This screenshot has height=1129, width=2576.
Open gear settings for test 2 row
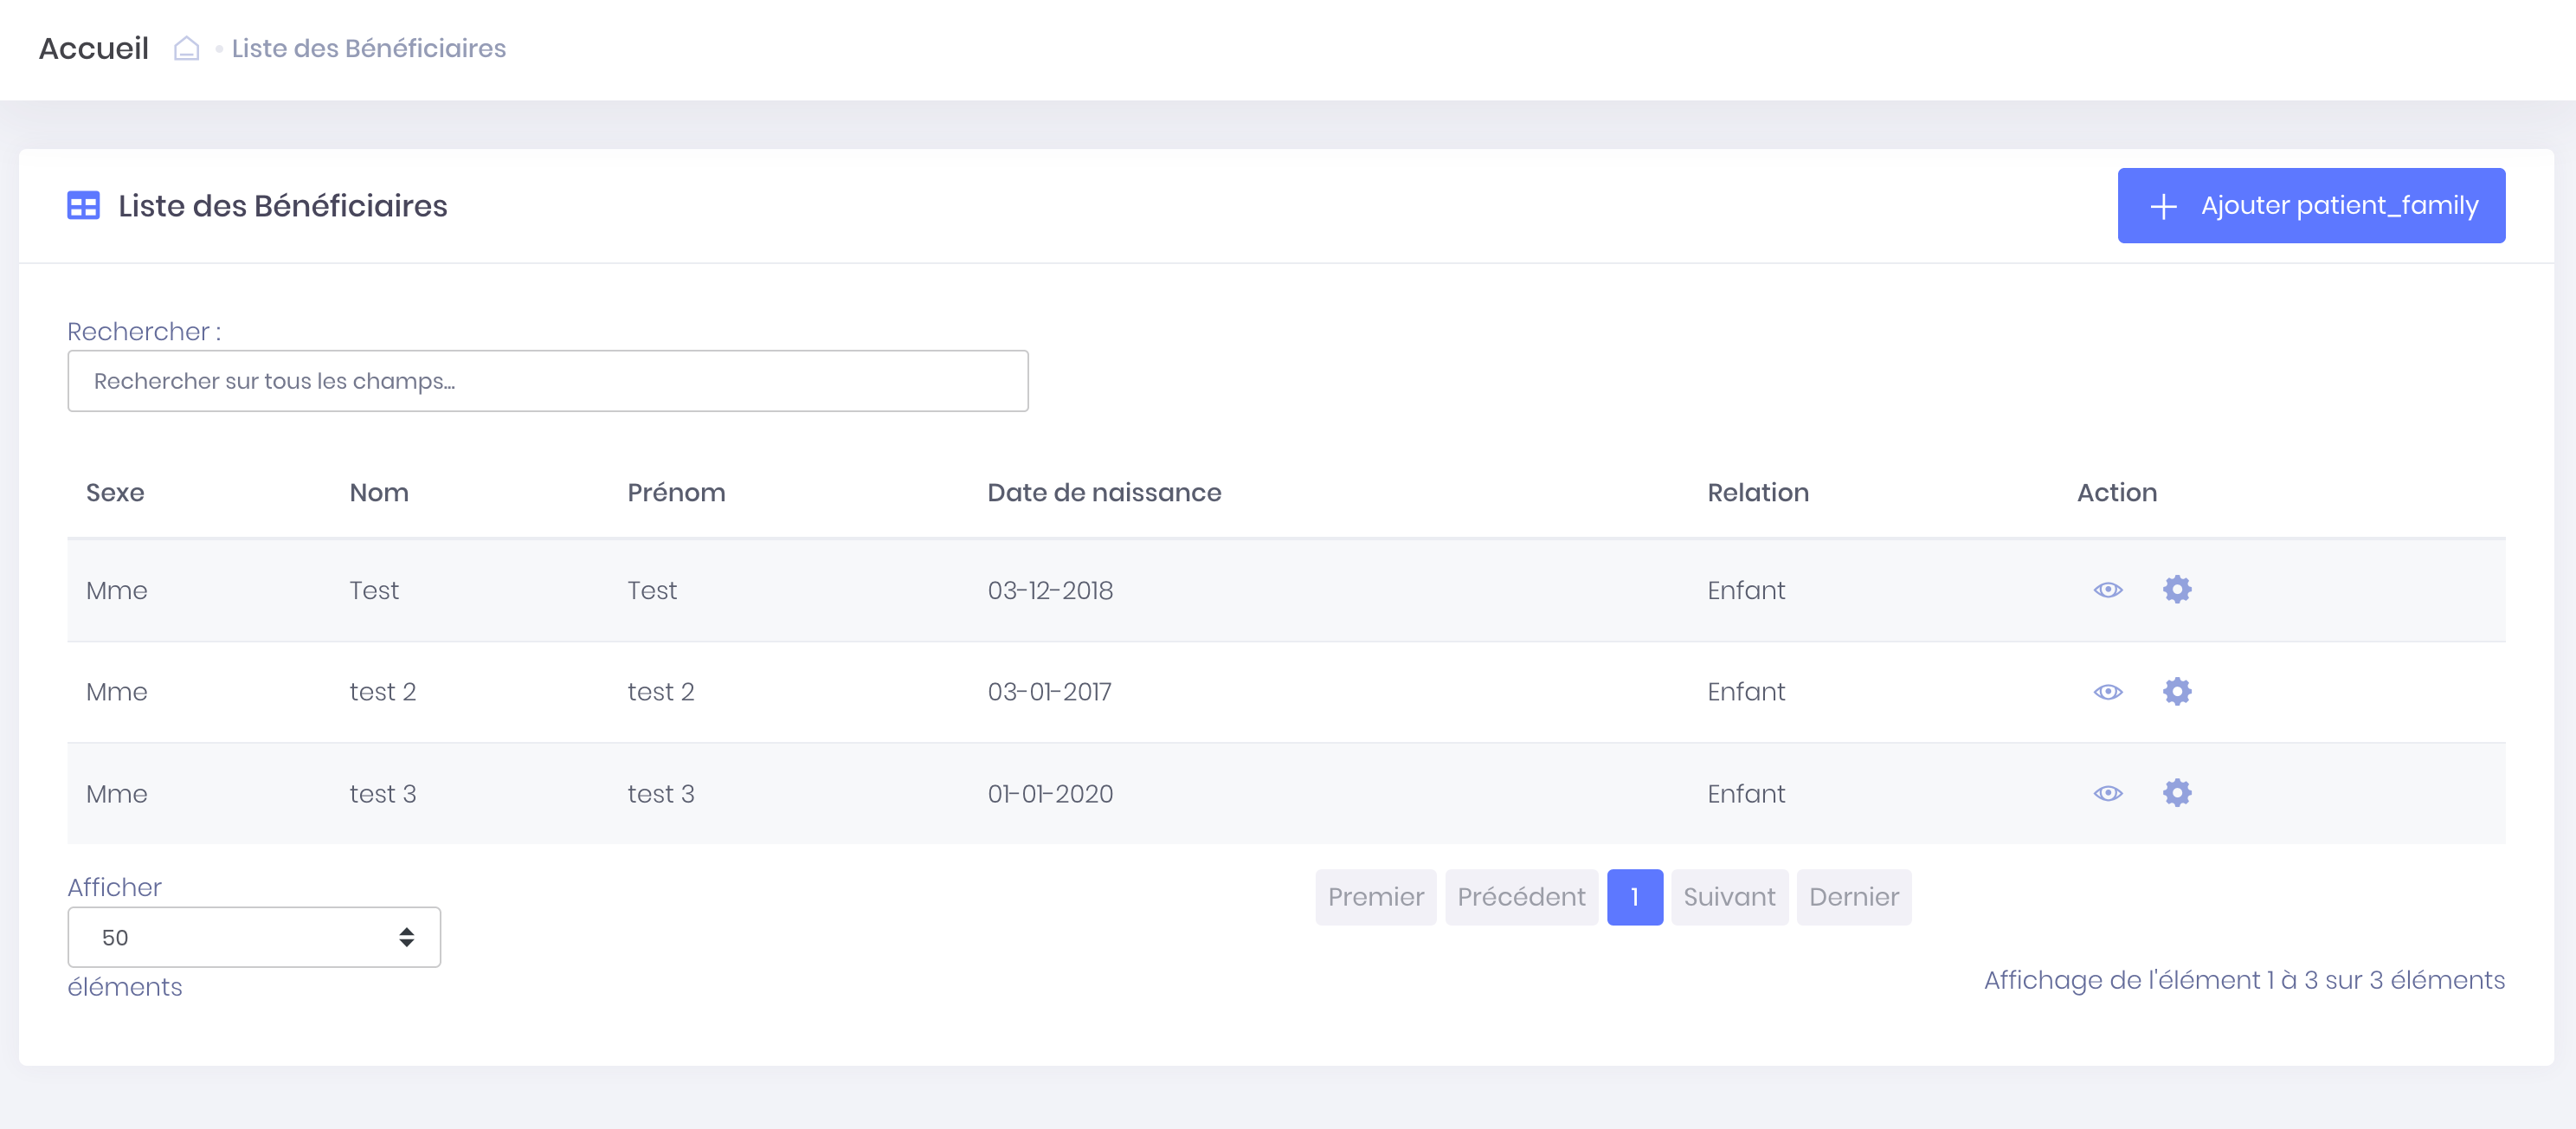2176,692
